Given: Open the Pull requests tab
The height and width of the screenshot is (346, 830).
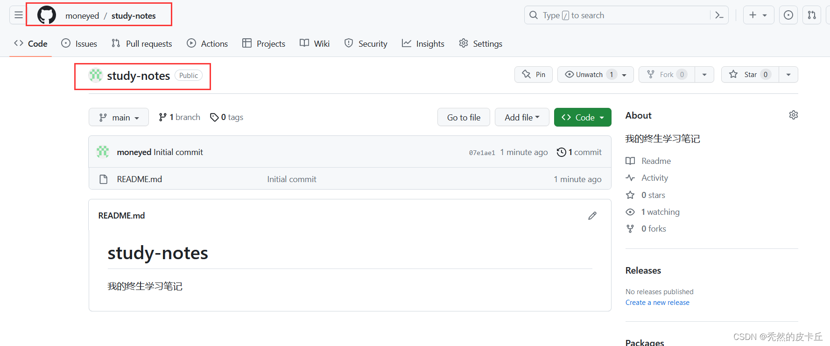Looking at the screenshot, I should tap(142, 43).
